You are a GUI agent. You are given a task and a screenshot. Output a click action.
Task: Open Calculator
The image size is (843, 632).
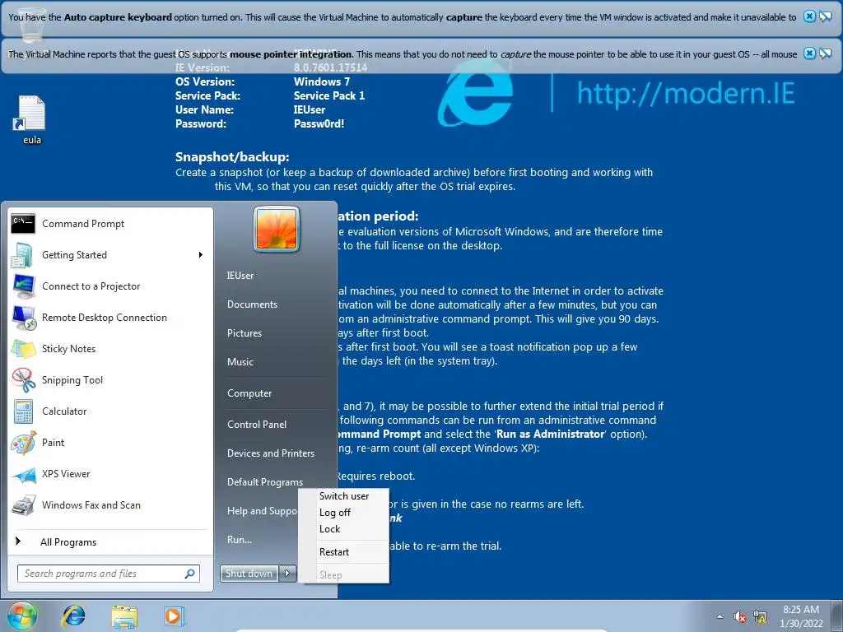tap(110, 411)
